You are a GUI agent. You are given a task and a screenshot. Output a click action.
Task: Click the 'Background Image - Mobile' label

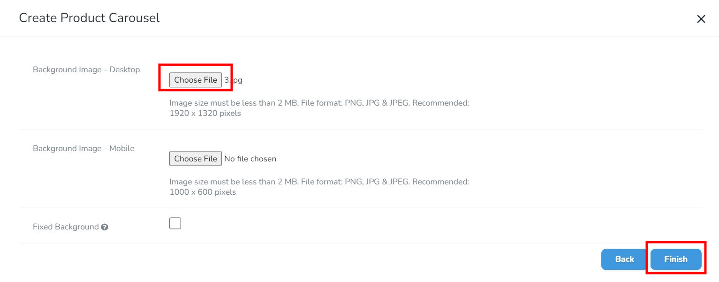tap(83, 148)
